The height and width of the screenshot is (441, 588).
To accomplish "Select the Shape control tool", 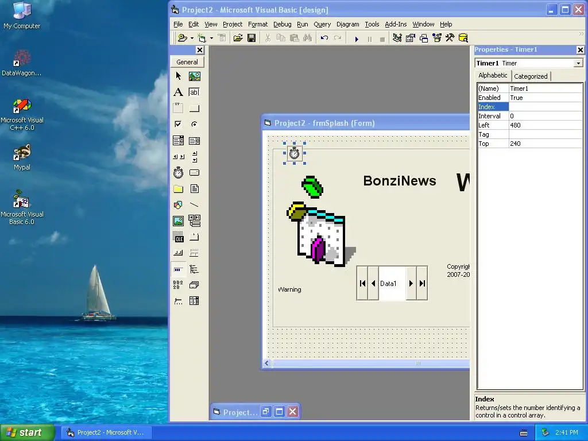I will click(x=179, y=205).
